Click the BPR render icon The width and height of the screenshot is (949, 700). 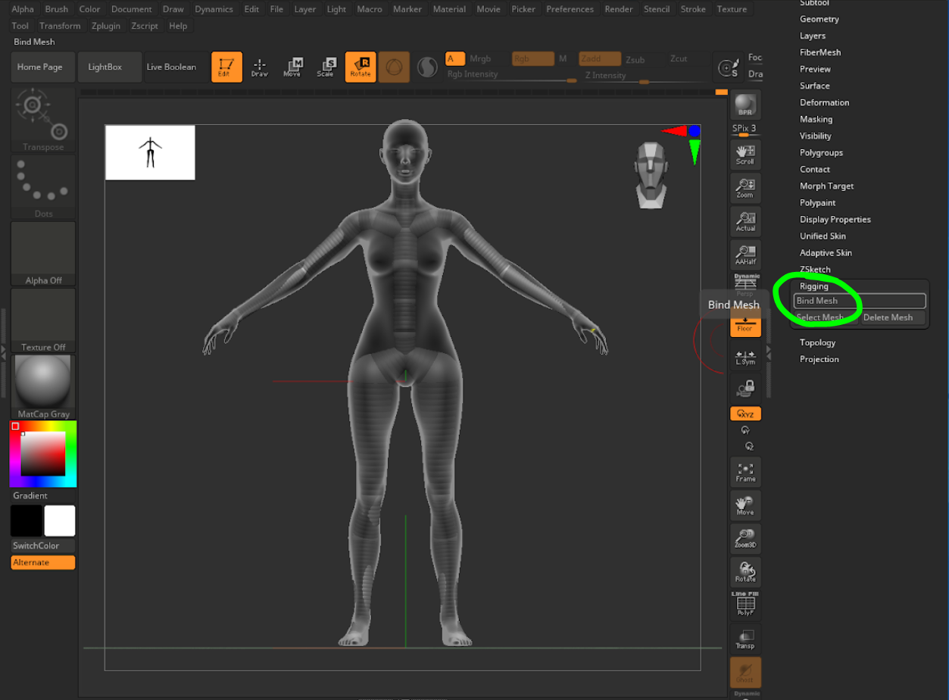[x=745, y=105]
